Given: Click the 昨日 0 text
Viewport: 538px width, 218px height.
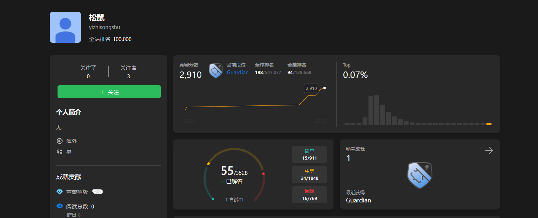Looking at the screenshot, I should tap(74, 215).
